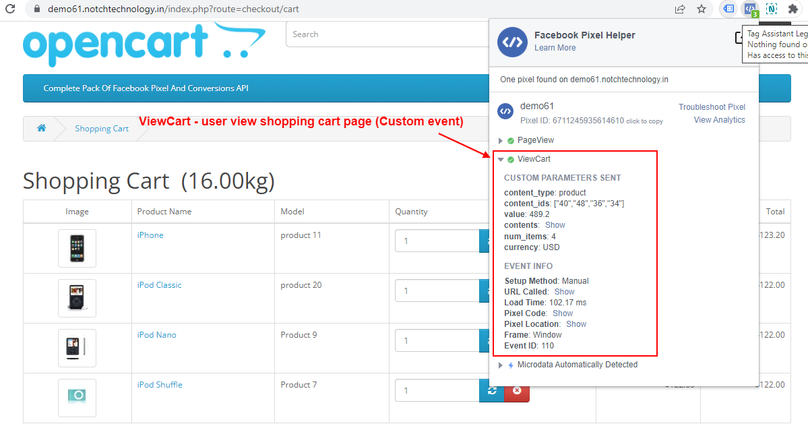Update quantity for the iPod Shuffle row
The image size is (808, 426).
click(491, 390)
